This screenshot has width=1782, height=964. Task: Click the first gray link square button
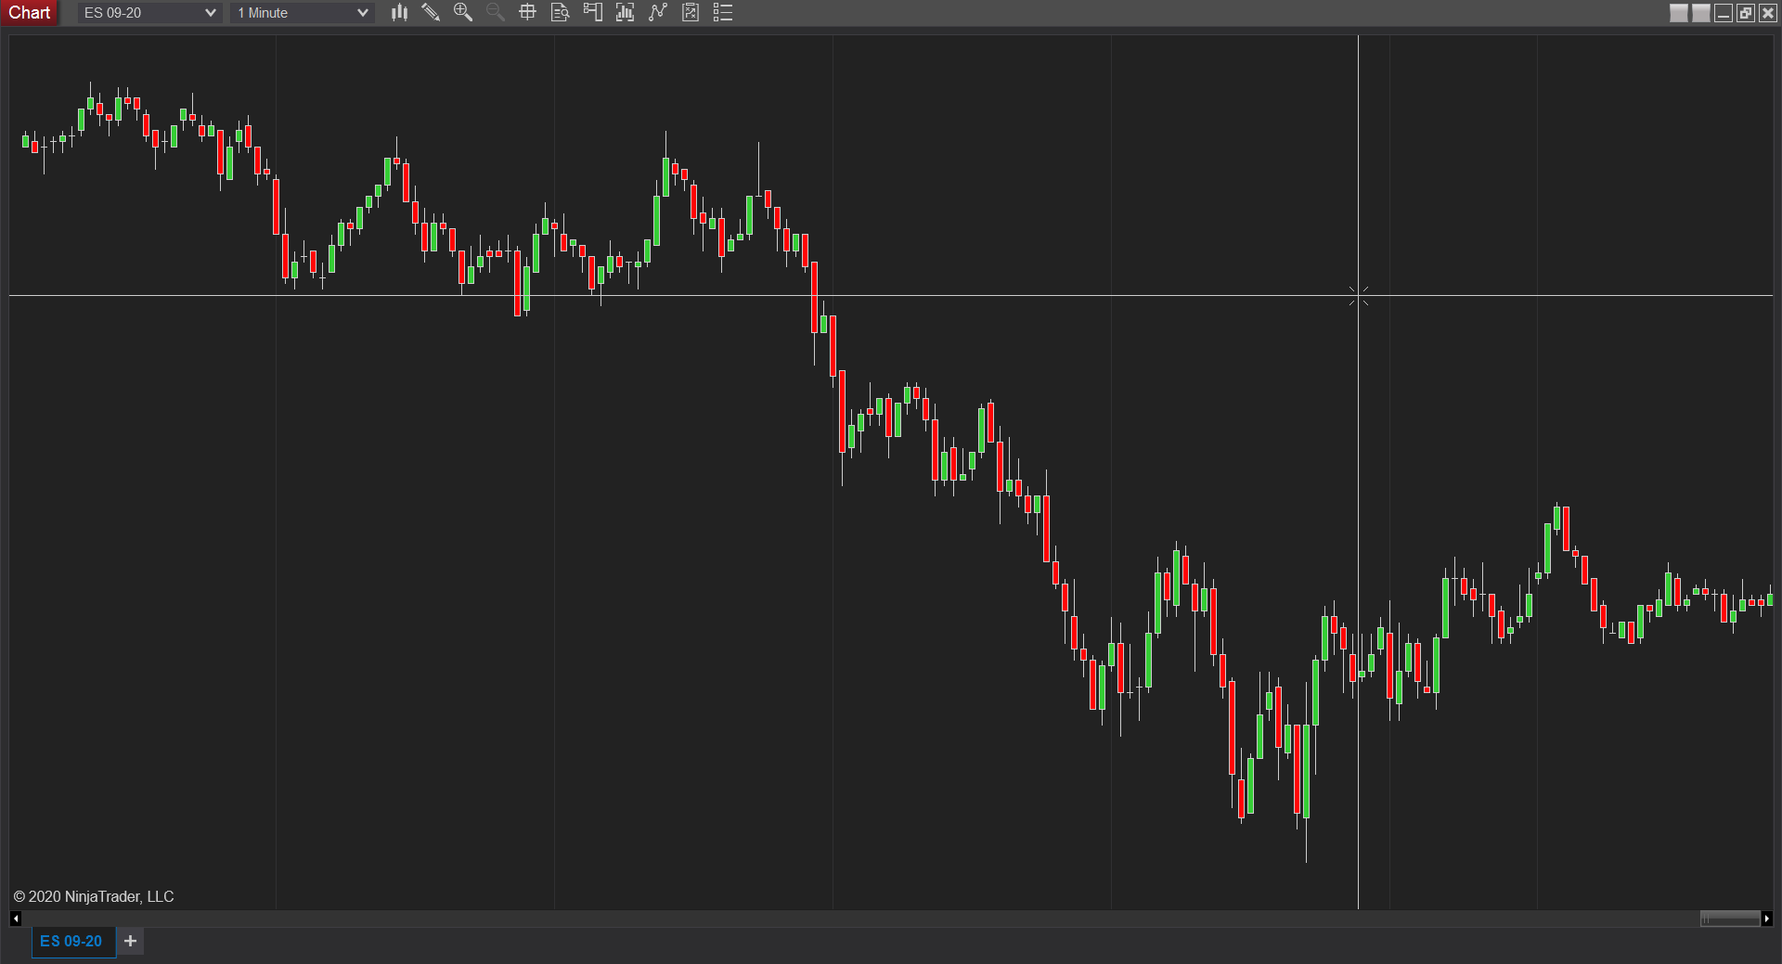(x=1679, y=13)
